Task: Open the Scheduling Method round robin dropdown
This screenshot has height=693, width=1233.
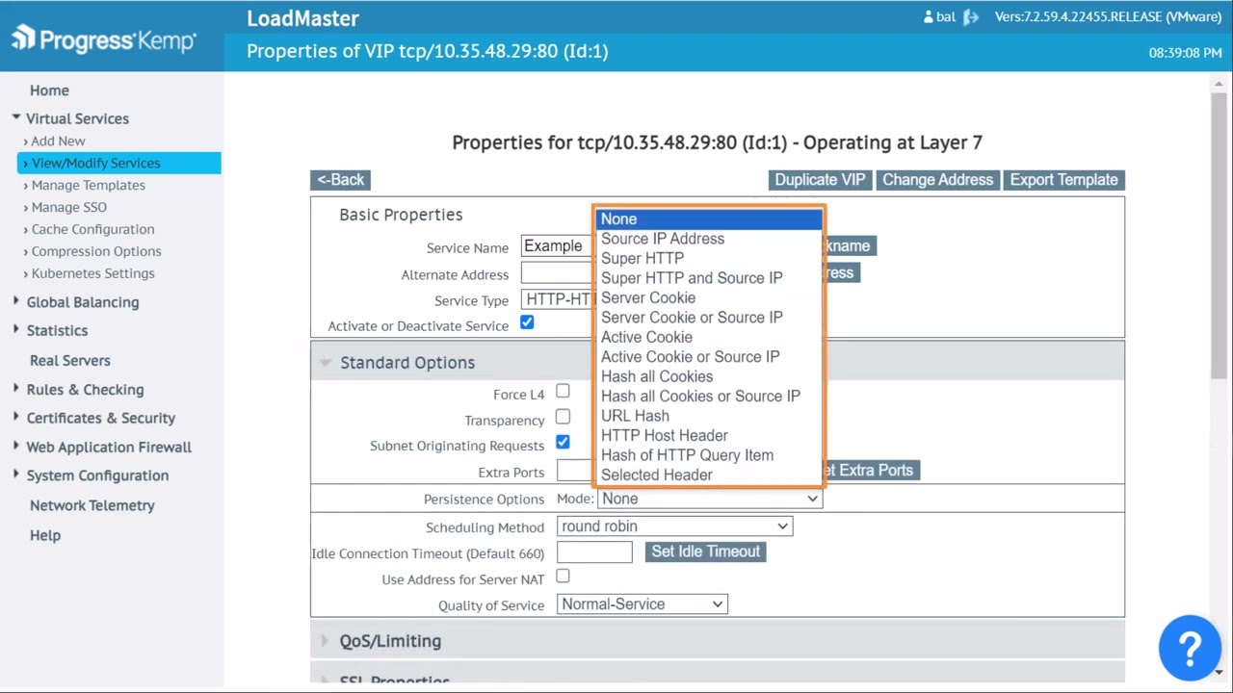Action: click(x=674, y=526)
